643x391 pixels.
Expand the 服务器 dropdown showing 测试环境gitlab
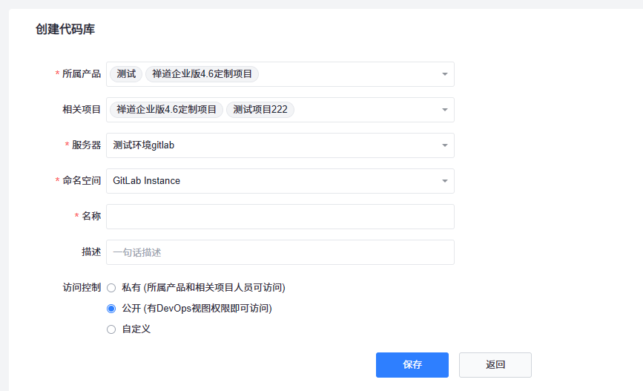coord(280,145)
